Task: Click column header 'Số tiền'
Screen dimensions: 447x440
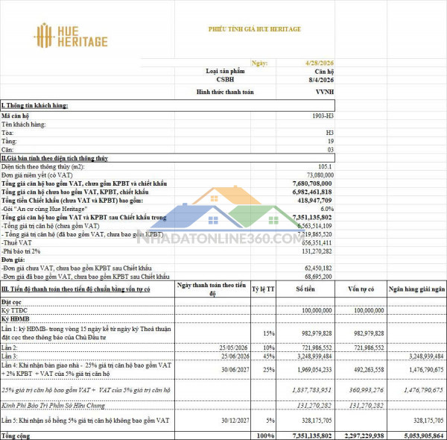Action: point(305,289)
